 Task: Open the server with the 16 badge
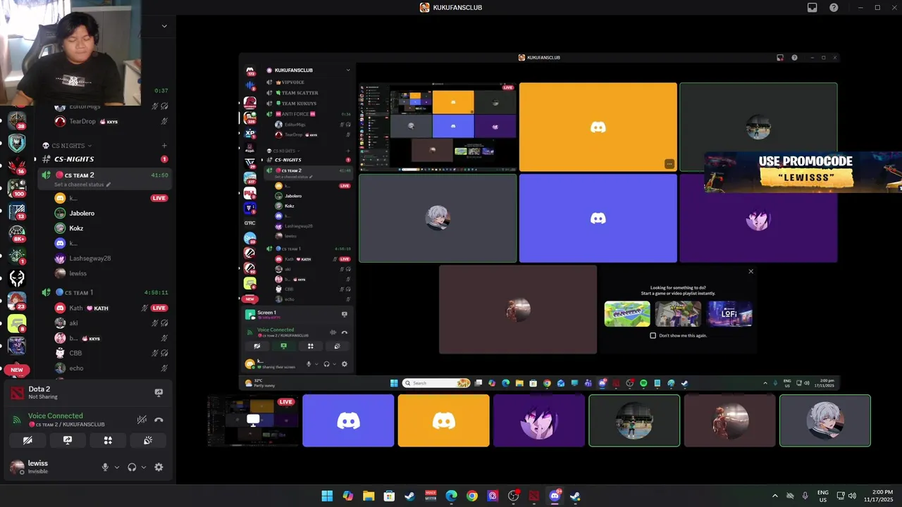17,165
